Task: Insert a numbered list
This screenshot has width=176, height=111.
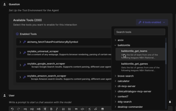Action: [x=63, y=109]
